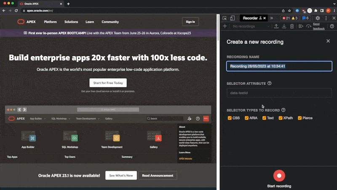Screen dimensions: 337x190
Task: Click help icon next to Selector Attribute
Action: pos(269,83)
